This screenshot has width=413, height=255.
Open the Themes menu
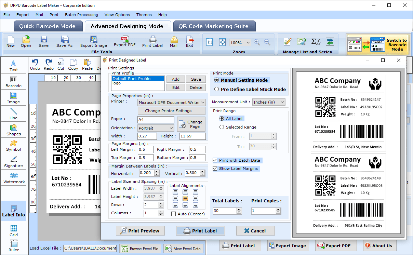(x=144, y=15)
